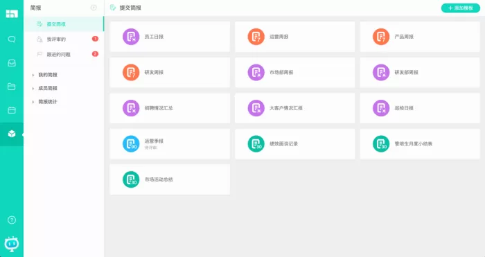Viewport: 485px width, 257px height.
Task: Expand the 我的简报 tree arrow
Action: pyautogui.click(x=33, y=75)
